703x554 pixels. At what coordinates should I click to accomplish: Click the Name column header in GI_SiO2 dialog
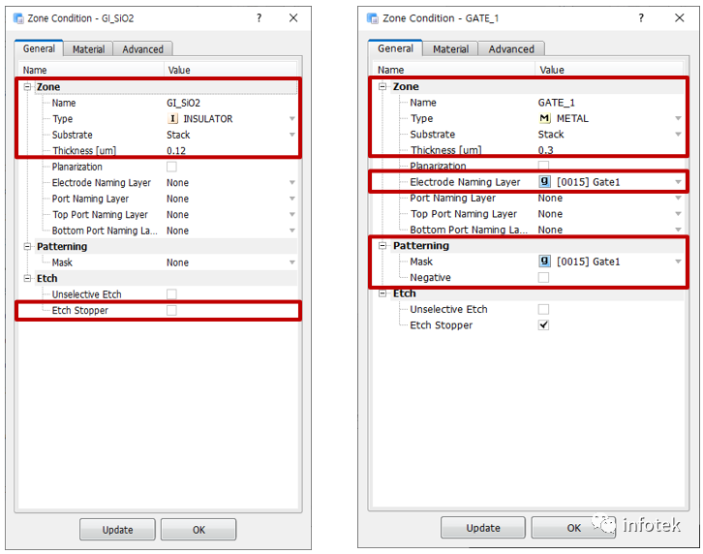click(91, 70)
